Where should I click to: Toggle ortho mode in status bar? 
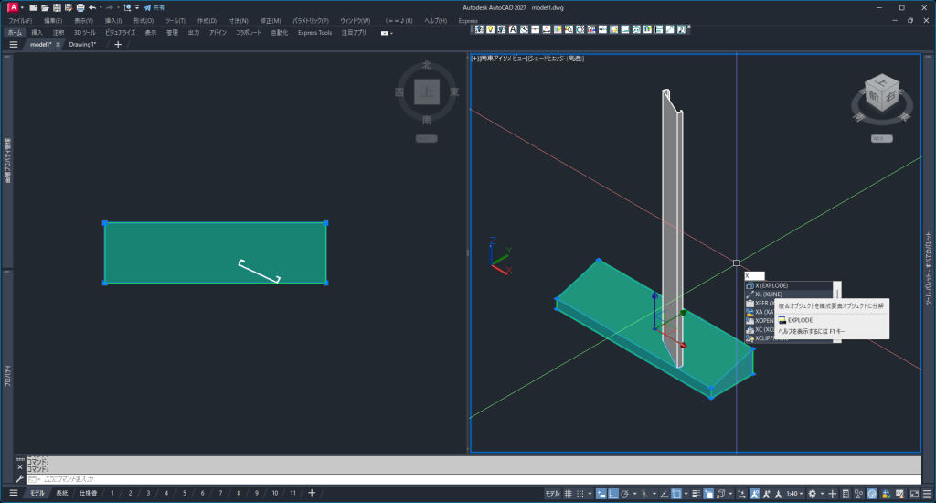pyautogui.click(x=612, y=494)
